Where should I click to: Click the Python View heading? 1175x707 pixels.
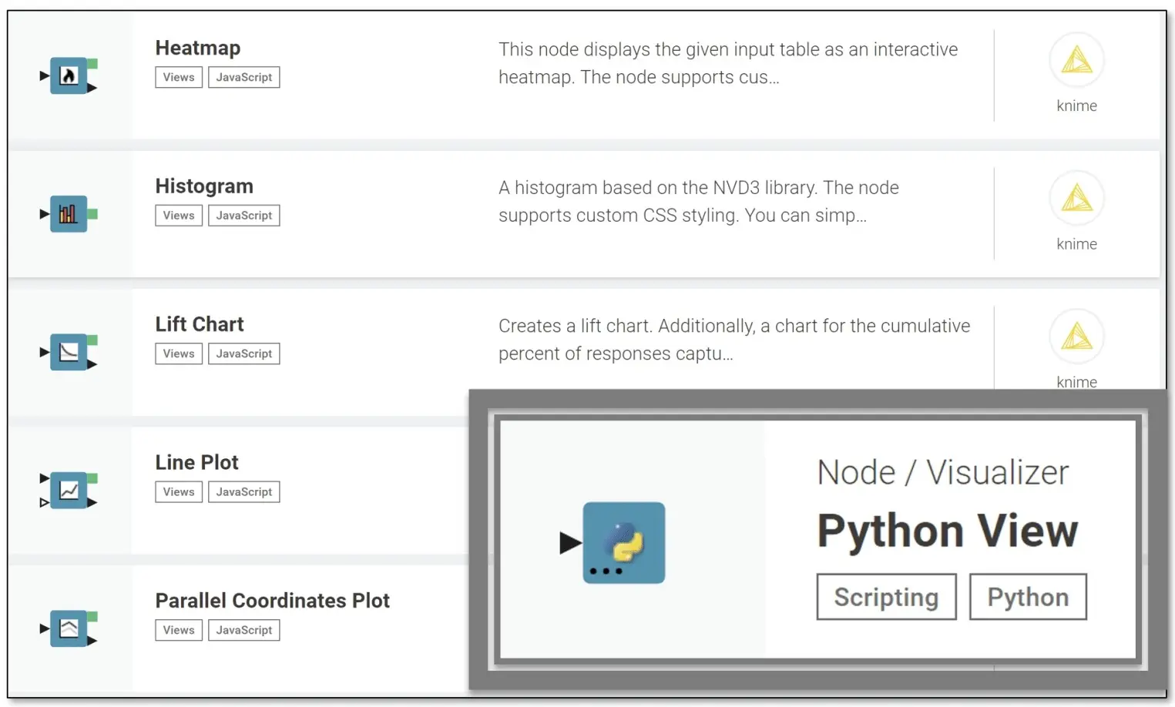coord(948,531)
